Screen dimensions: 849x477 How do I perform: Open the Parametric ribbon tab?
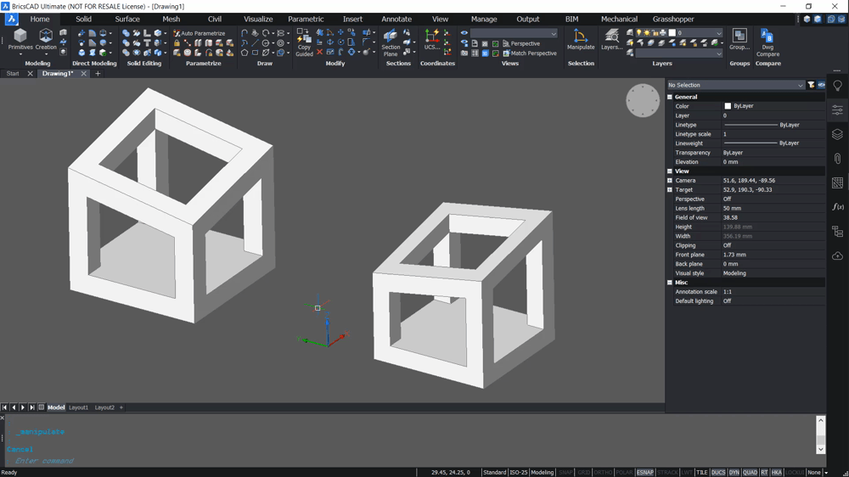(306, 19)
